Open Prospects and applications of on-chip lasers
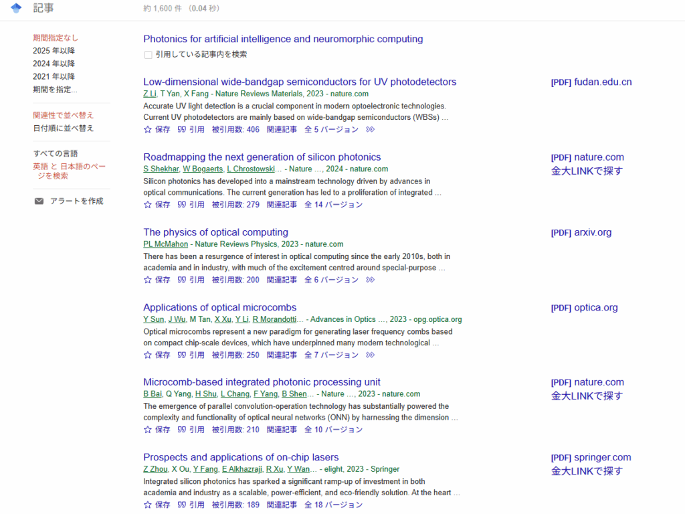The width and height of the screenshot is (685, 514). [x=241, y=457]
